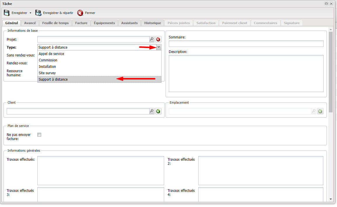Choose Appel de service from Type list
337x207 pixels.
click(x=99, y=54)
